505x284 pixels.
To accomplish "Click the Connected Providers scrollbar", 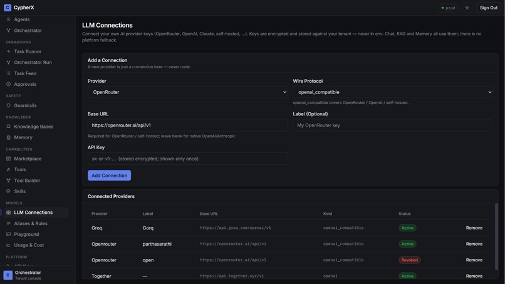I will pos(496,236).
